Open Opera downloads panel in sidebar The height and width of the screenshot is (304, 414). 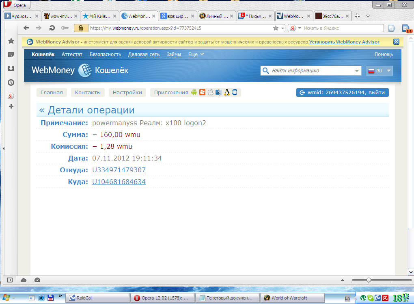(x=11, y=68)
